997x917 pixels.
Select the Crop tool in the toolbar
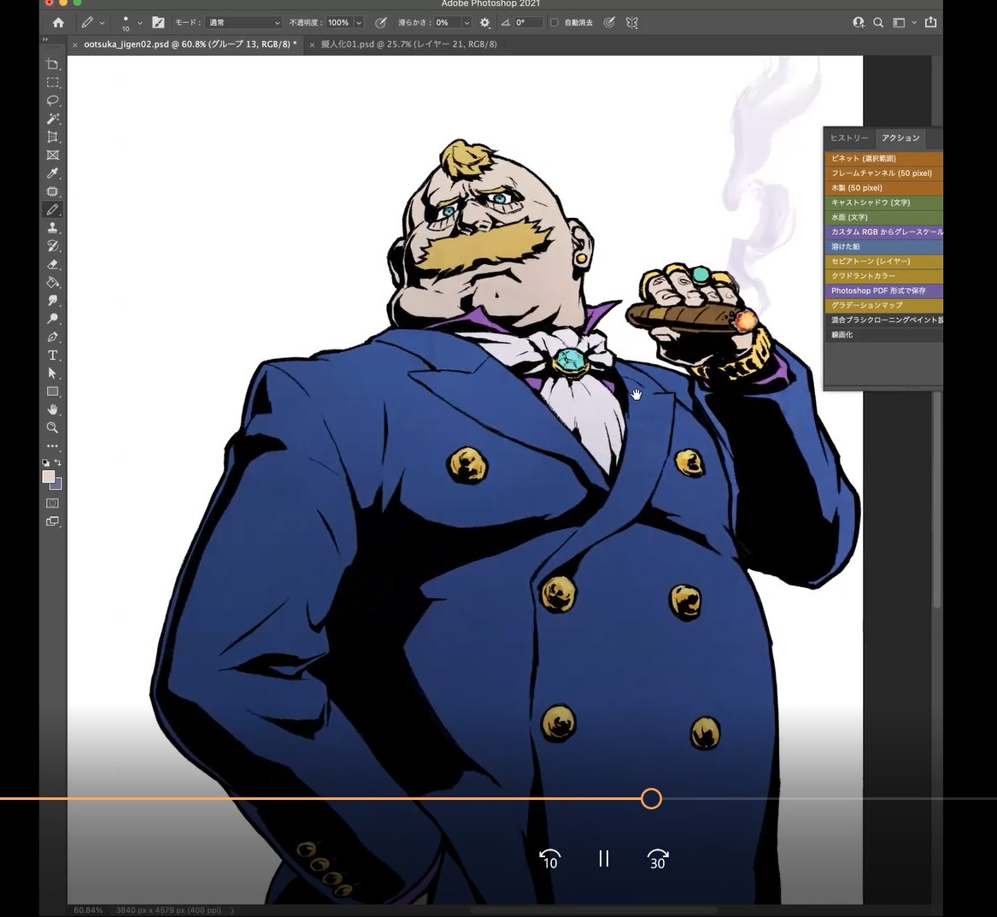(x=53, y=64)
